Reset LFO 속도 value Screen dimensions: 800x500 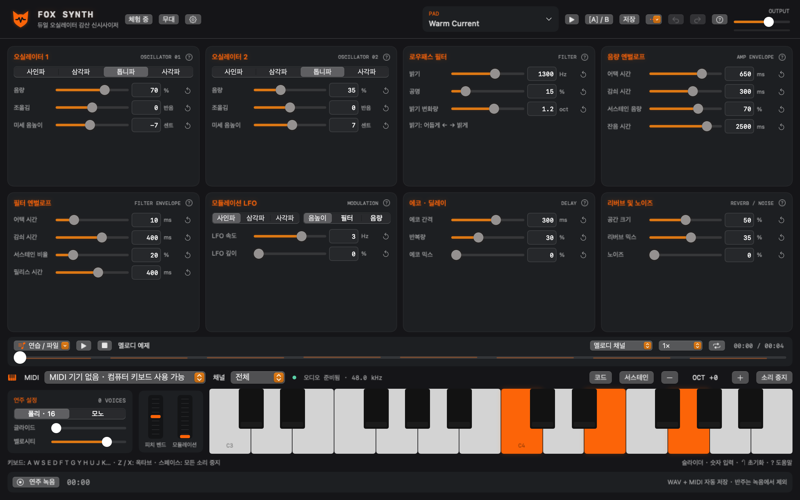385,236
